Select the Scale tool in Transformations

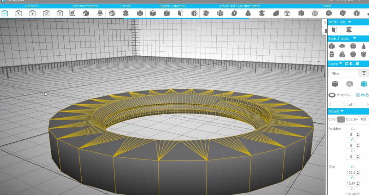click(x=86, y=14)
